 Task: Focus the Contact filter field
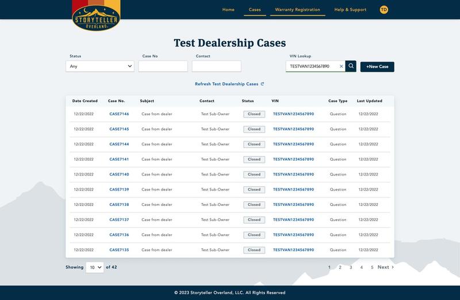[217, 66]
